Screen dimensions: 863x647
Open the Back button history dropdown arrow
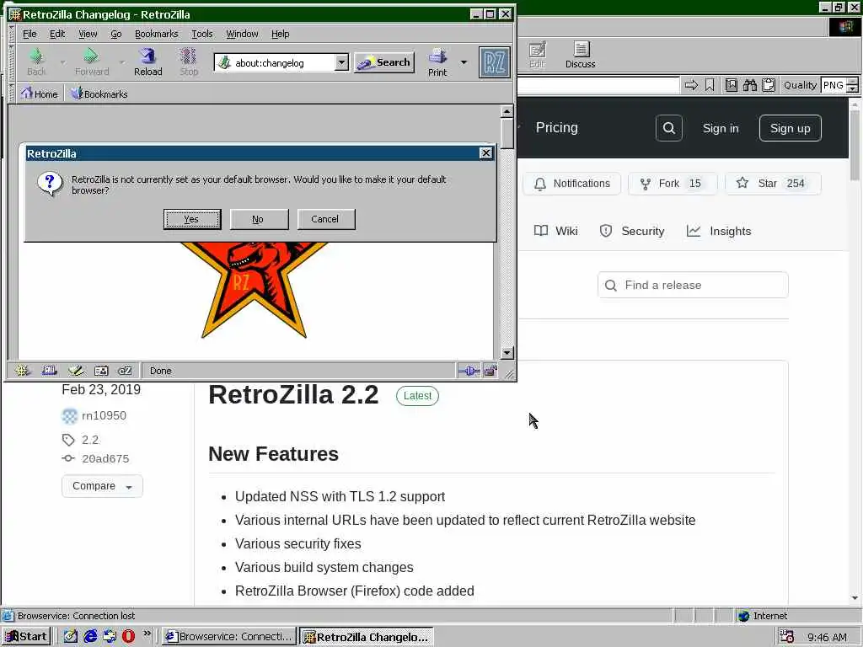coord(62,62)
